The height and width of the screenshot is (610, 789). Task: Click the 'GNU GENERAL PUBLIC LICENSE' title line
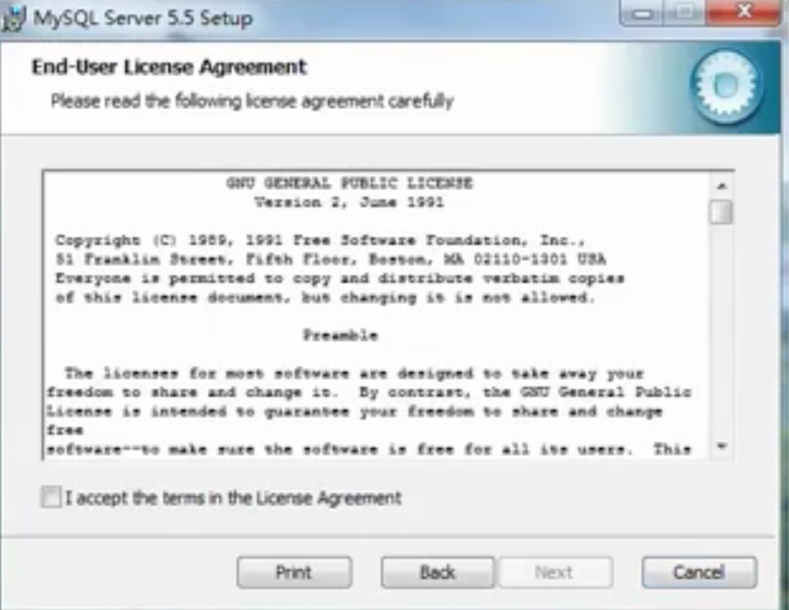click(349, 183)
